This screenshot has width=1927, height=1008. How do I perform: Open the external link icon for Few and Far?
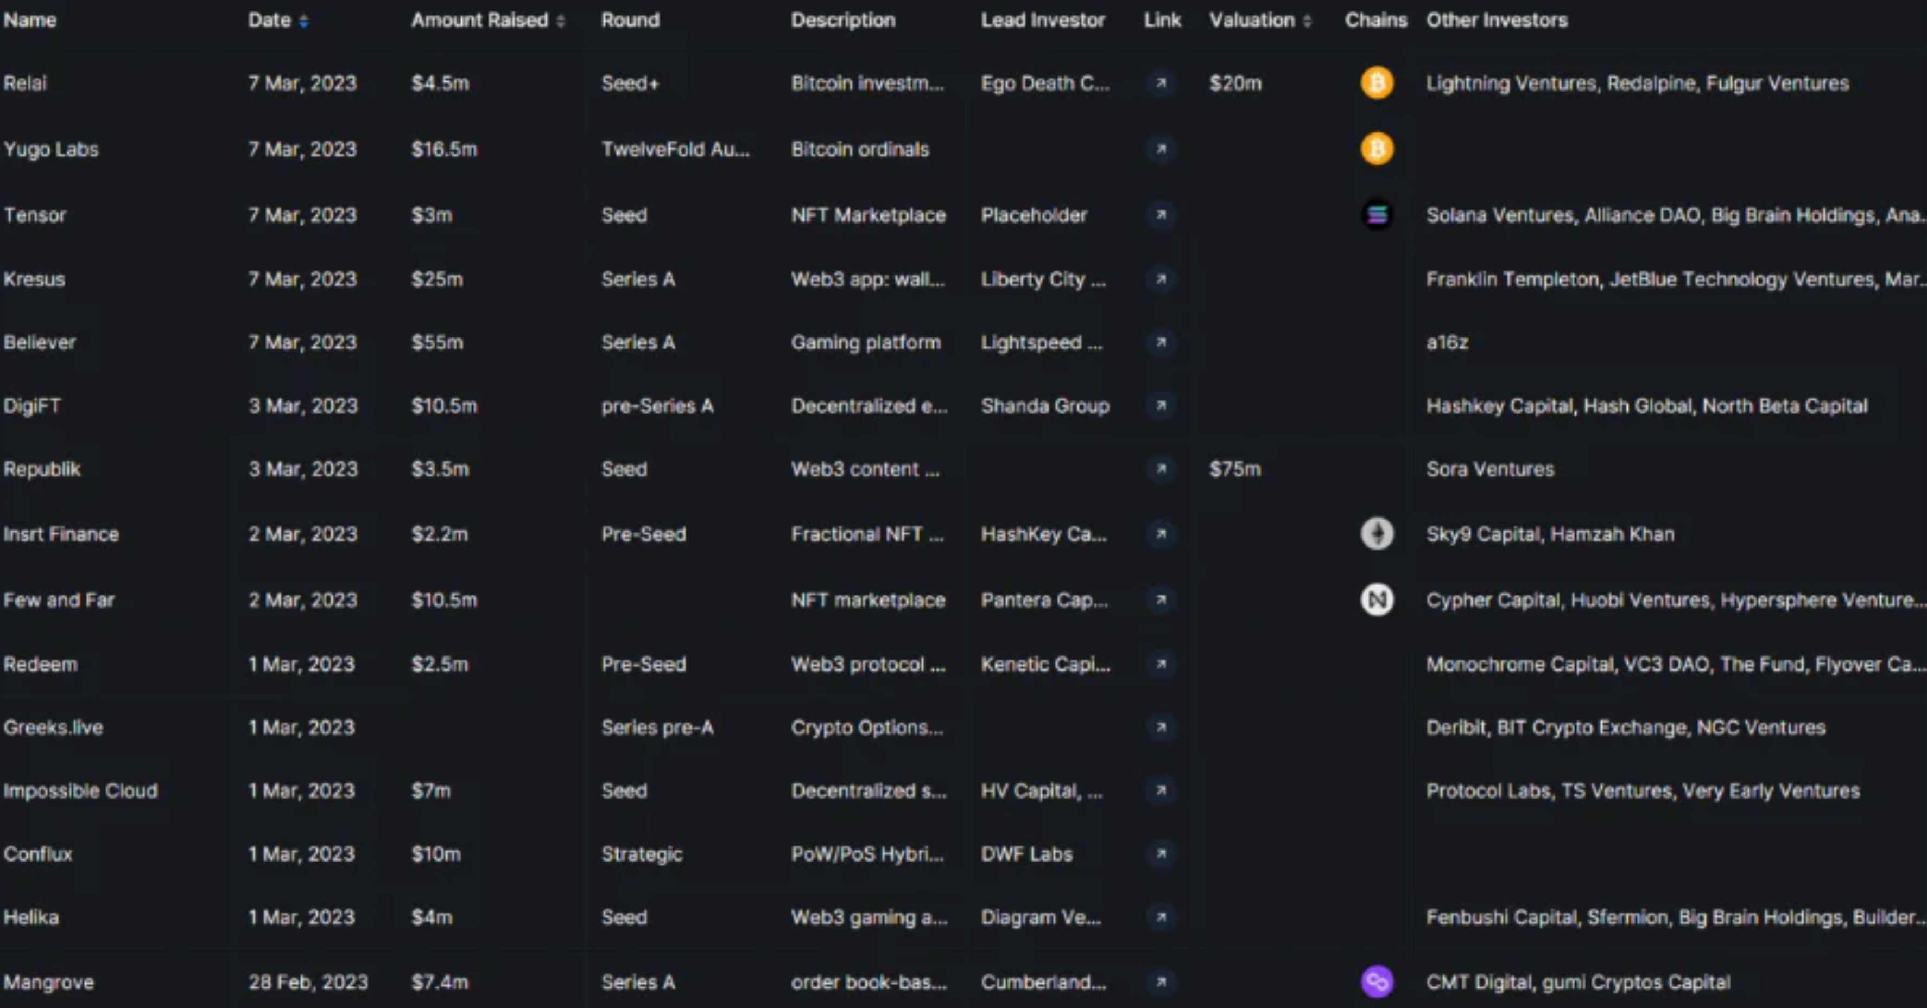(1161, 599)
